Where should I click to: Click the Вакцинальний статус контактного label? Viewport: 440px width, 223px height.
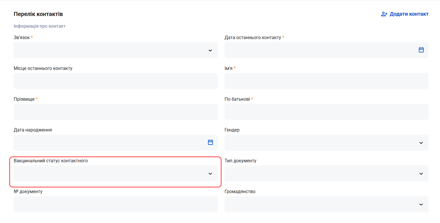(51, 161)
